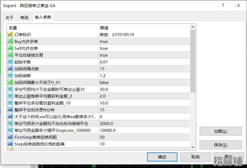247x168 pixels.
Task: Click the bool icon beside Sell允许空单
Action: click(x=10, y=48)
